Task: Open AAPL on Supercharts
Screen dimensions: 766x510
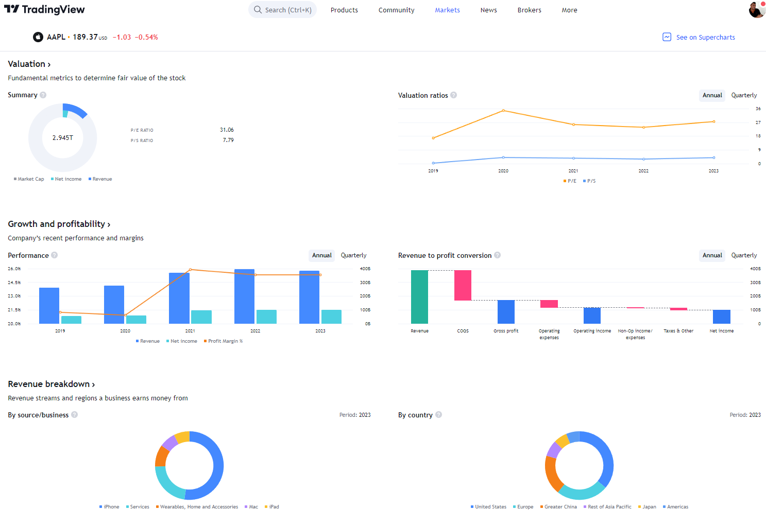Action: pos(706,37)
